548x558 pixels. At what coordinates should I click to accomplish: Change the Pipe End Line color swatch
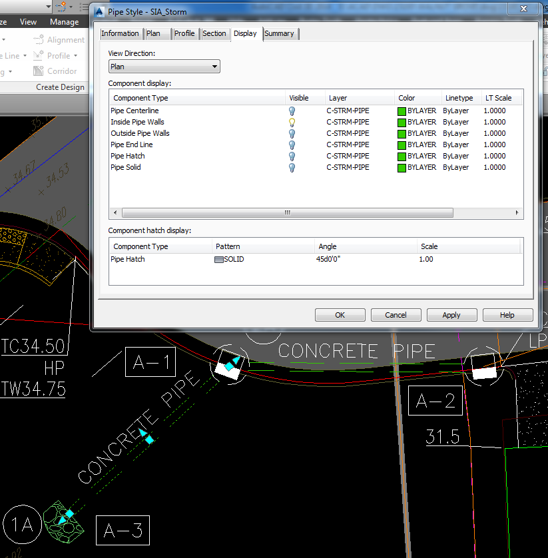click(402, 145)
